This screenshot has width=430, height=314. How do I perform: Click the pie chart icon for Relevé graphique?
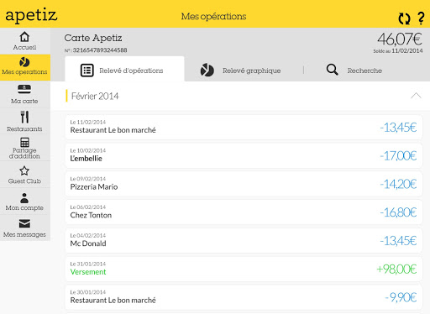(x=207, y=71)
